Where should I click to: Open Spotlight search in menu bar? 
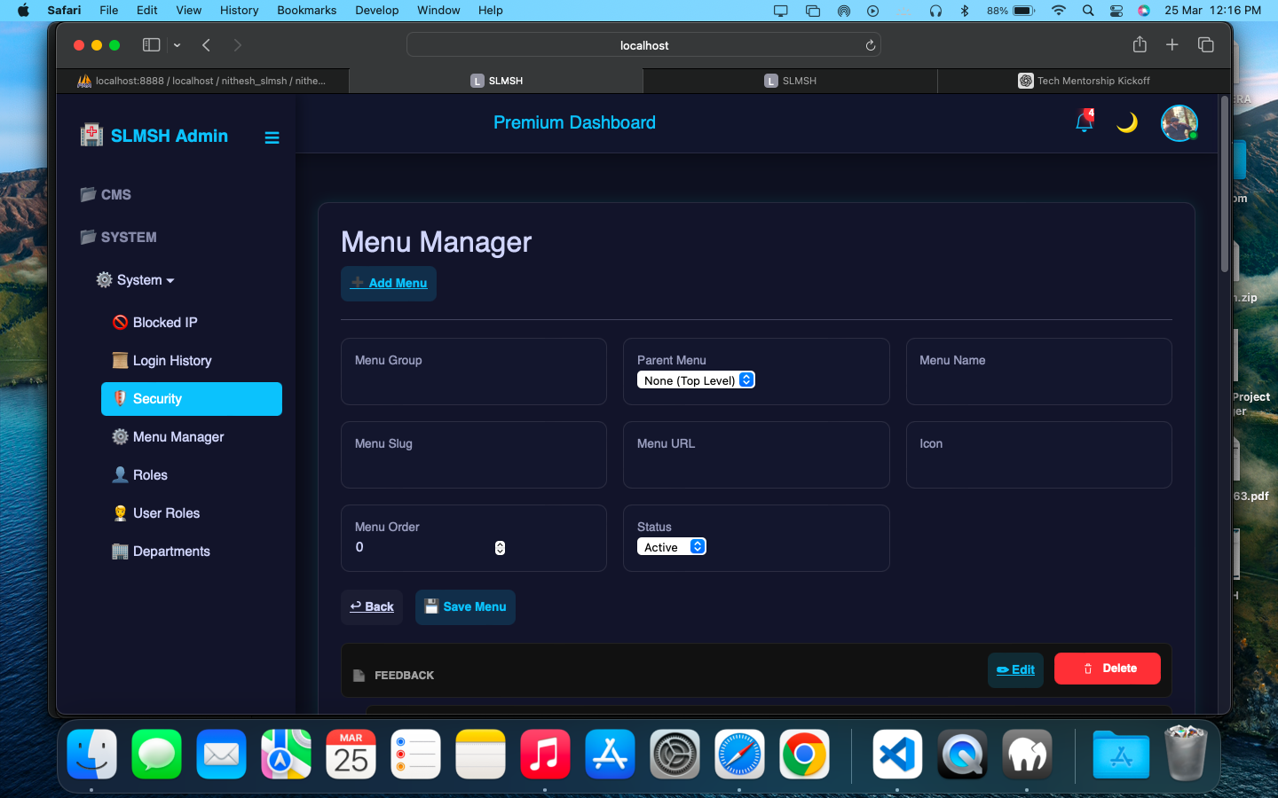click(1087, 11)
